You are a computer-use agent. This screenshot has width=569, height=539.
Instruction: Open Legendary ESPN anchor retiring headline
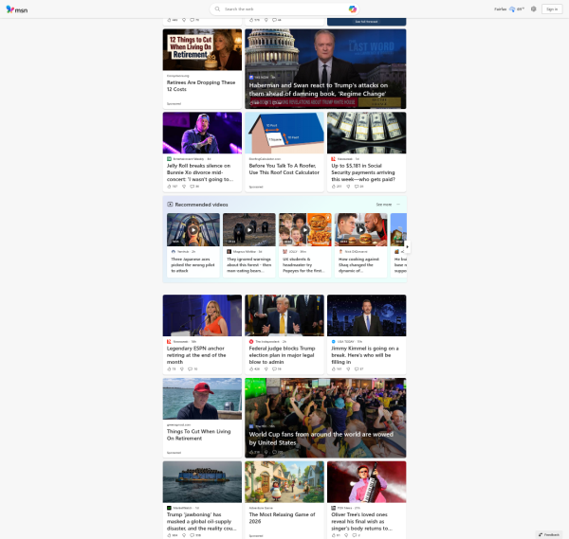point(196,355)
